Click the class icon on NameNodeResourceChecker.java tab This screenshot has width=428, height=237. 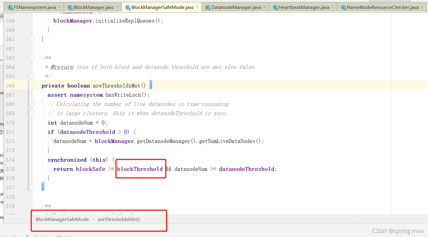point(344,7)
